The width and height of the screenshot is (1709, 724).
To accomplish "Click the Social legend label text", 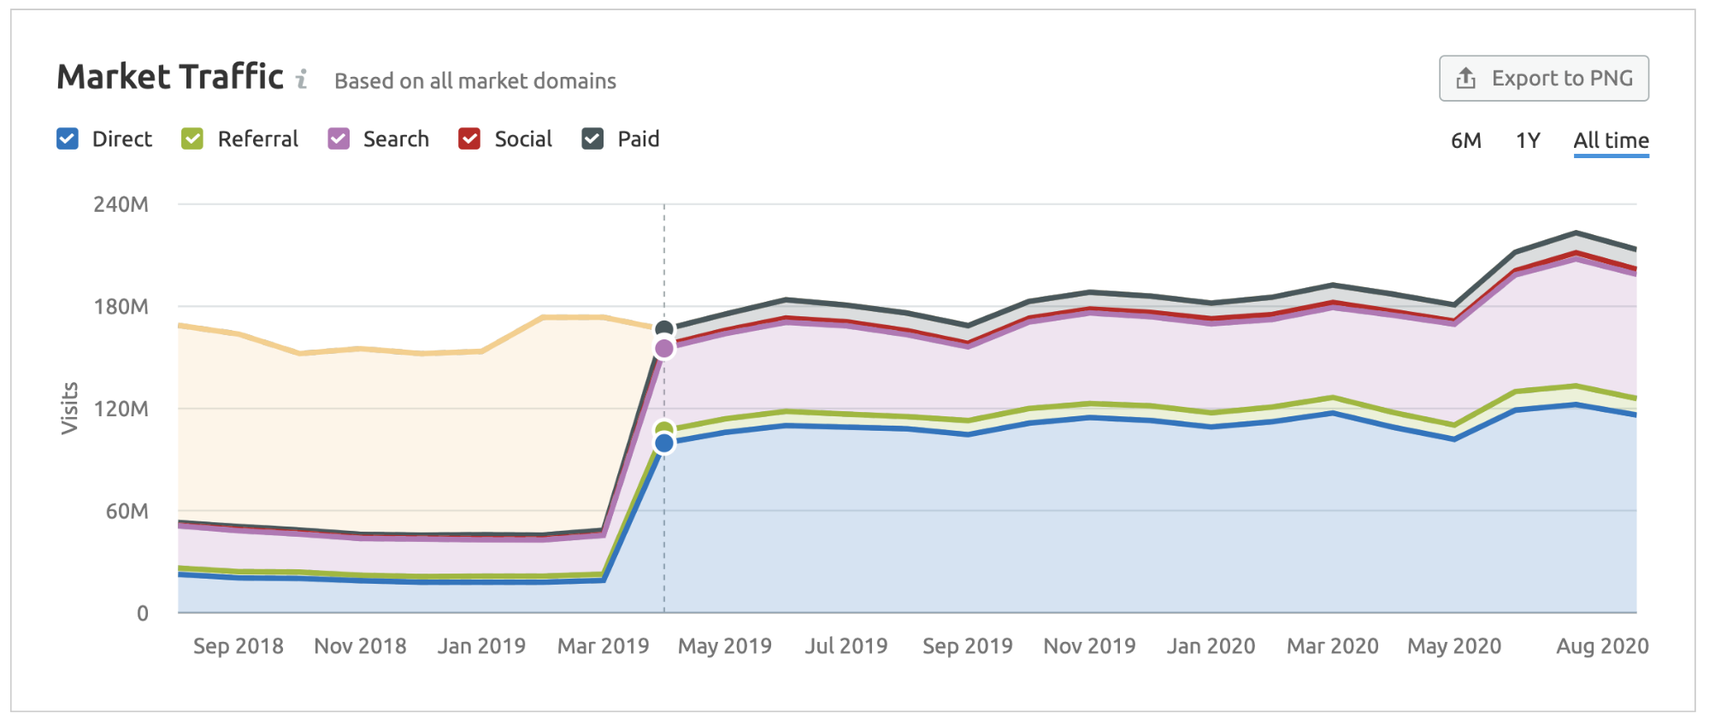I will 523,139.
